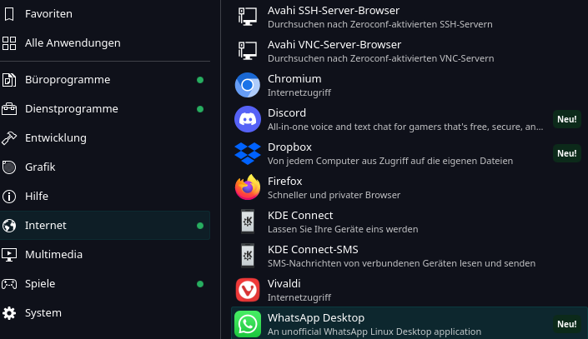
Task: Open the Entwicklung category
Action: [x=56, y=138]
